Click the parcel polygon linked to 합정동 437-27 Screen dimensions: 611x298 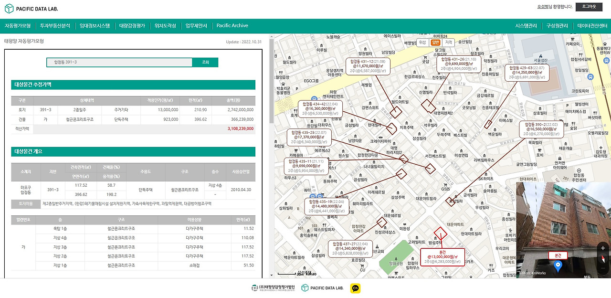click(381, 222)
